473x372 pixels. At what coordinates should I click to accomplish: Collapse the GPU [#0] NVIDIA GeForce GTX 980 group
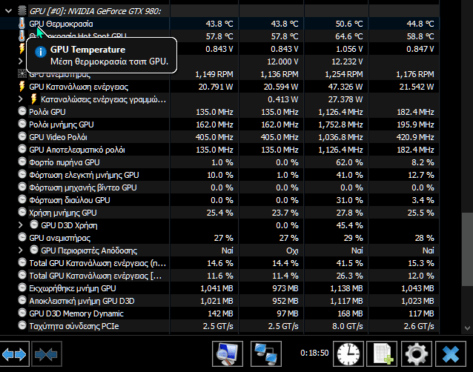click(x=8, y=11)
